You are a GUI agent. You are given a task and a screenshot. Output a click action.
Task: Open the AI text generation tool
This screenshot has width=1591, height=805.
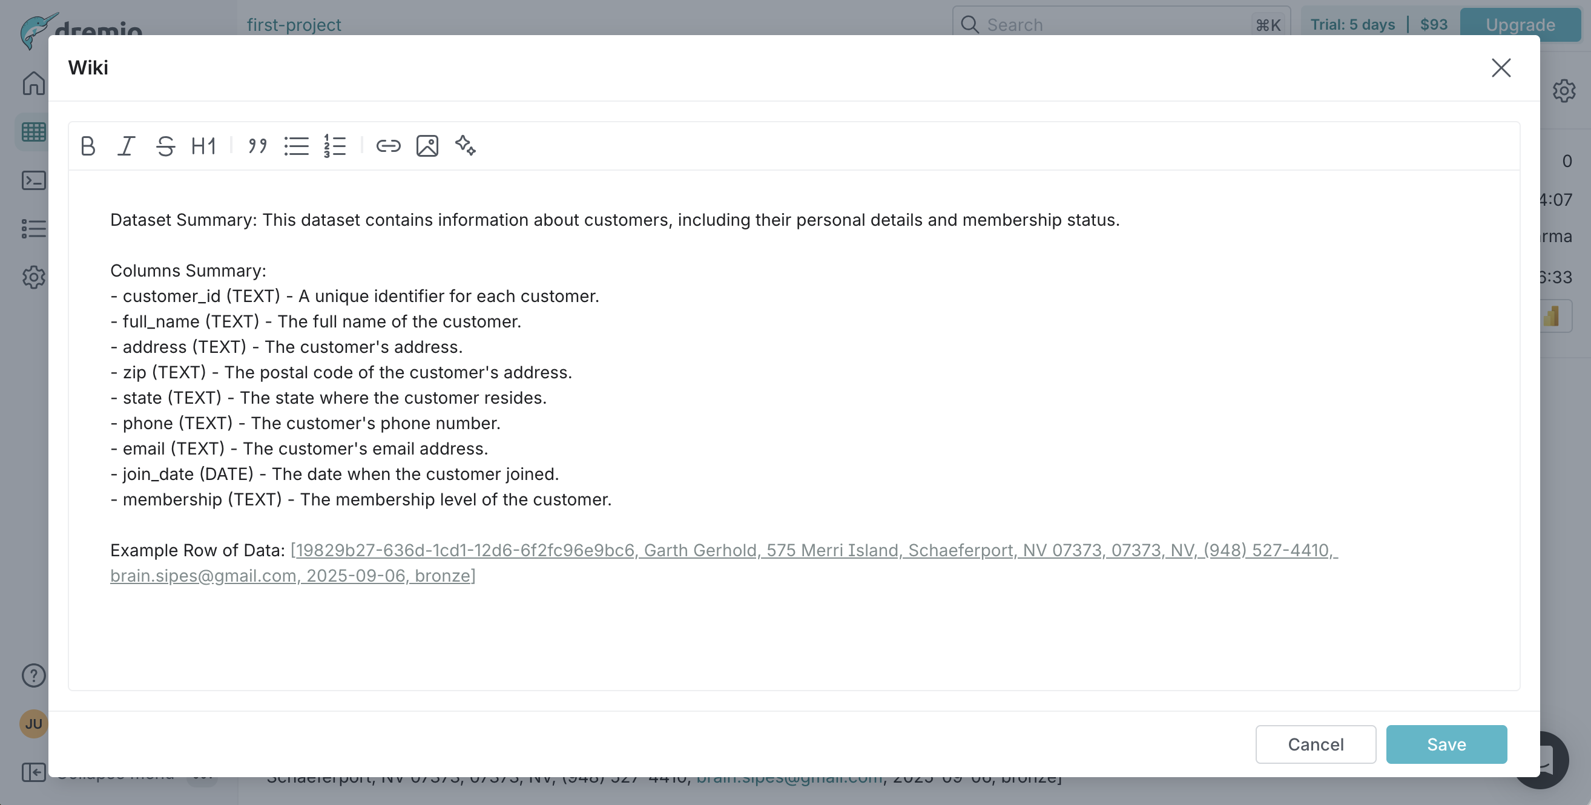(466, 146)
